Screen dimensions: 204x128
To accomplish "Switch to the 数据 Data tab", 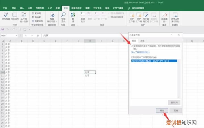I will click(x=58, y=8).
